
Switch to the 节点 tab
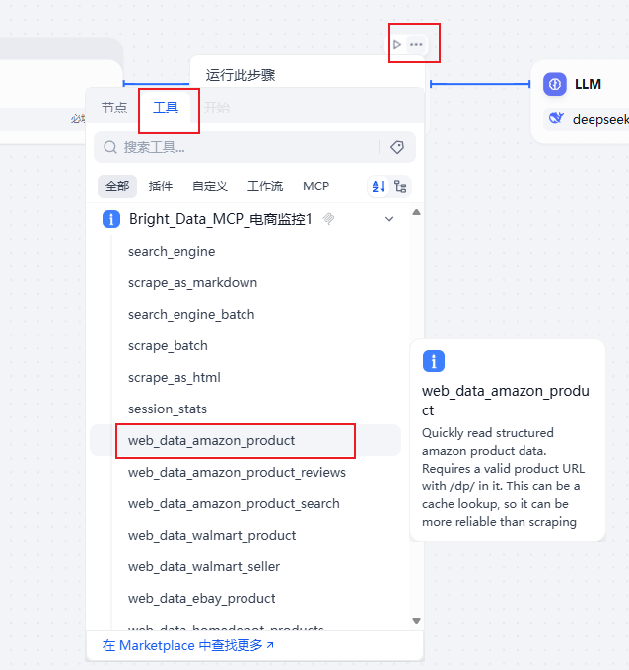(x=114, y=108)
